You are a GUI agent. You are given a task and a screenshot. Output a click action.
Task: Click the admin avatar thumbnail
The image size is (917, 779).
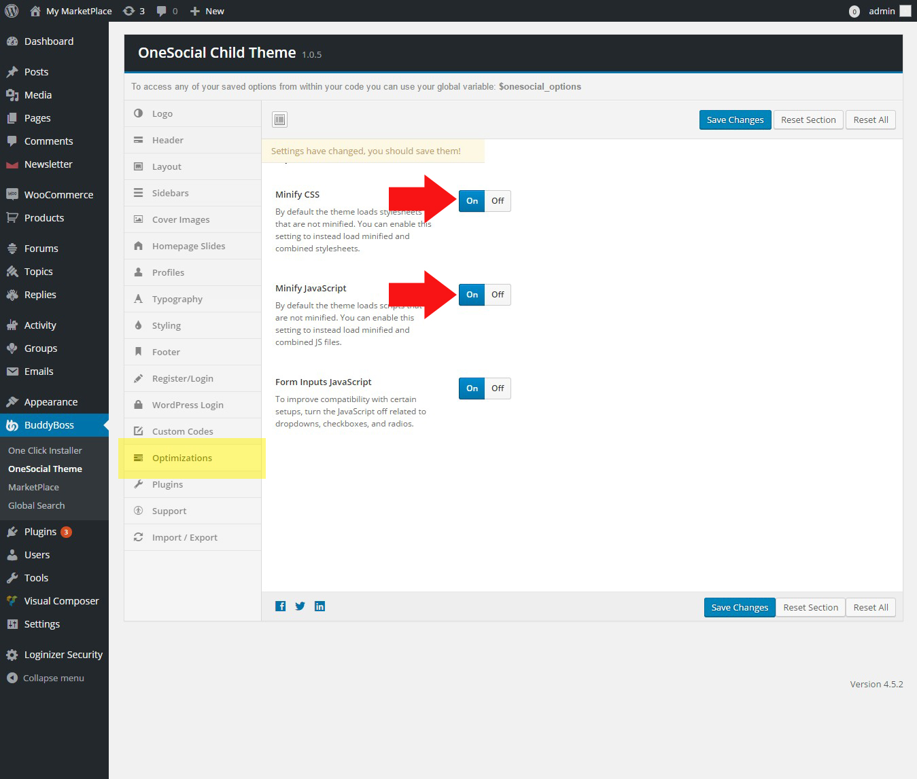(x=905, y=11)
